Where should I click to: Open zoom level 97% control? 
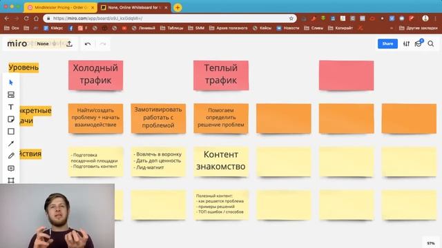click(x=431, y=243)
